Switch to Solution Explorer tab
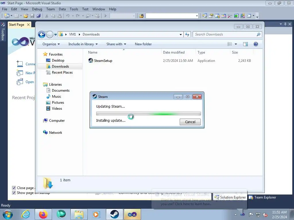The height and width of the screenshot is (220, 294). click(x=230, y=197)
